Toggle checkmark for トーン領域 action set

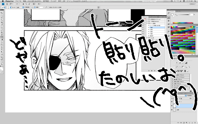(143, 23)
